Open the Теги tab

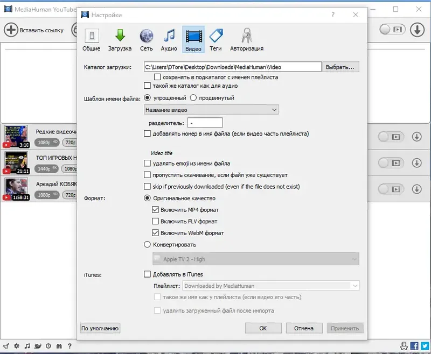(x=216, y=40)
